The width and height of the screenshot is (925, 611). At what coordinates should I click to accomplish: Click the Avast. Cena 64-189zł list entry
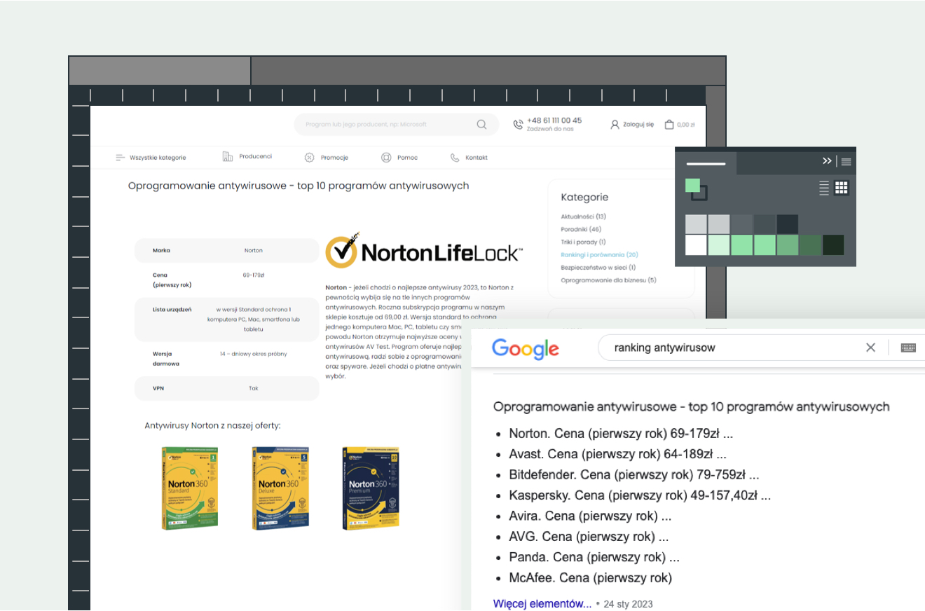[x=617, y=454]
